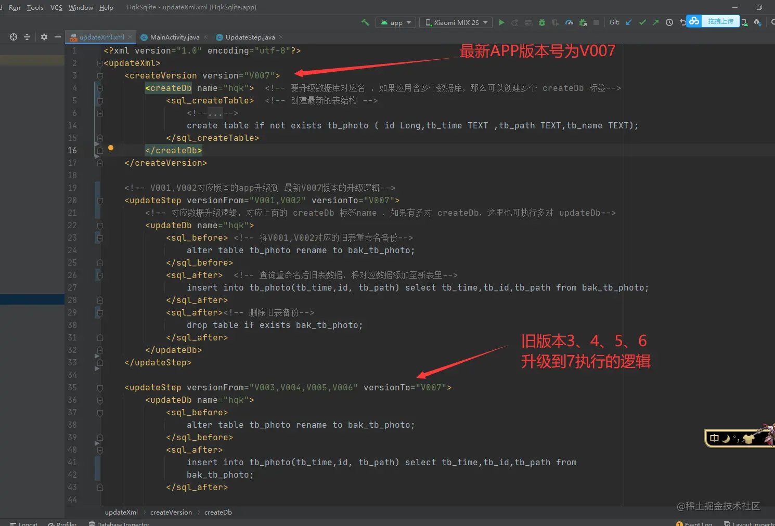Update project from Git
Screen dimensions: 775x526
(x=628, y=22)
